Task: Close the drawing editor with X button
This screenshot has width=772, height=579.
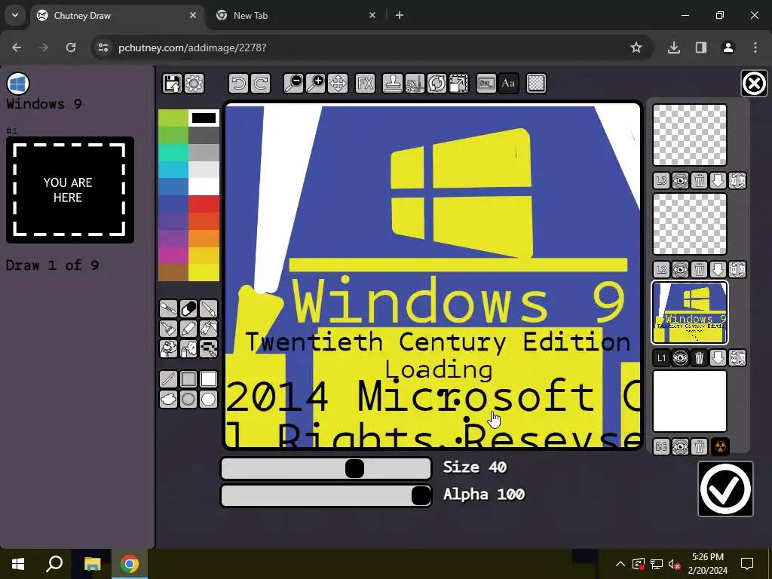Action: (x=754, y=83)
